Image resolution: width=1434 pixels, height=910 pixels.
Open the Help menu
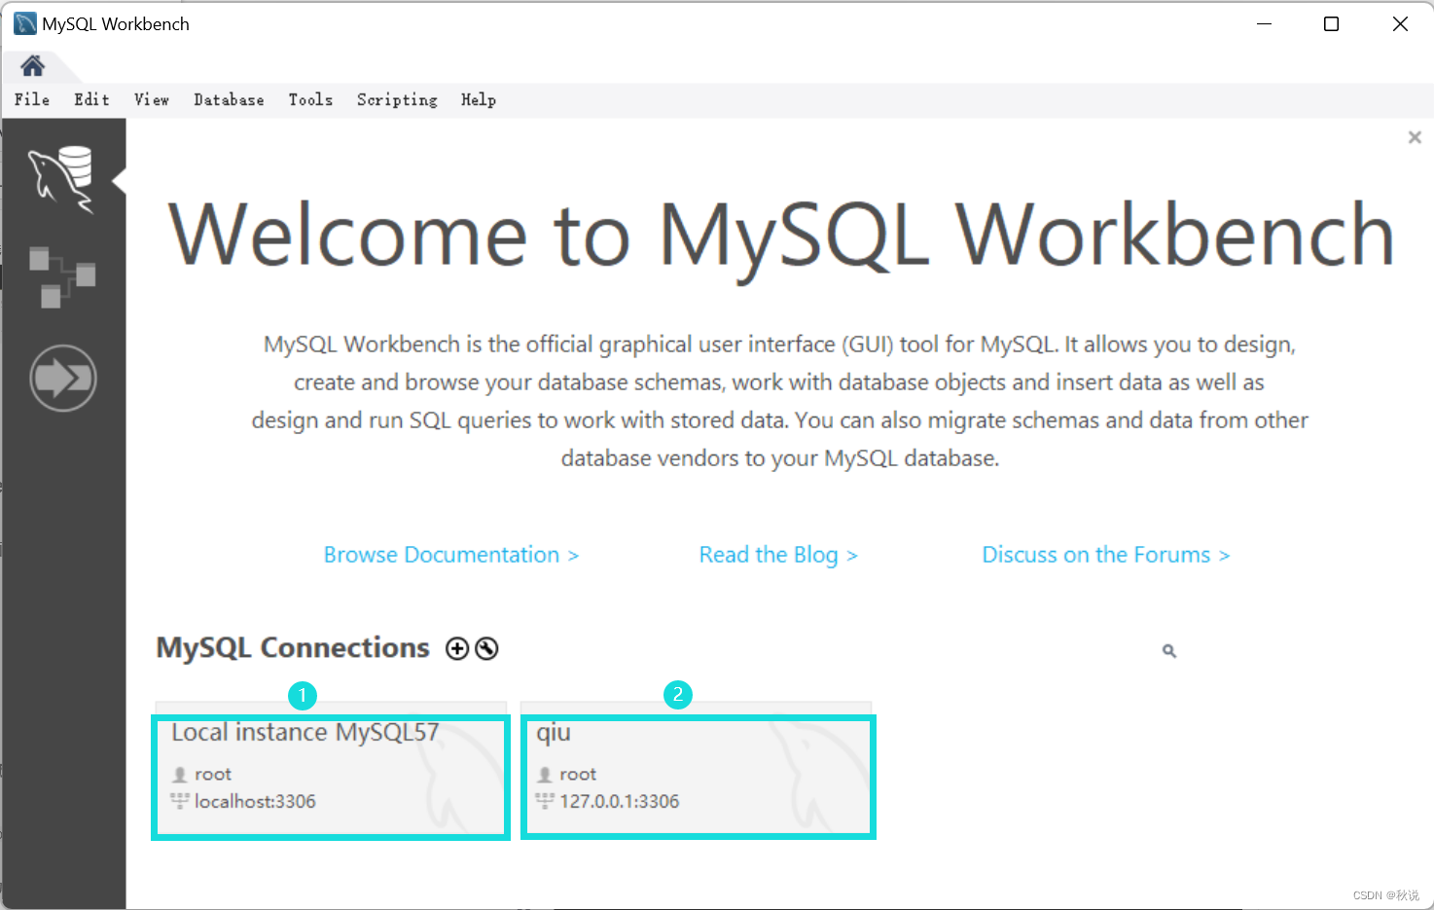[479, 99]
